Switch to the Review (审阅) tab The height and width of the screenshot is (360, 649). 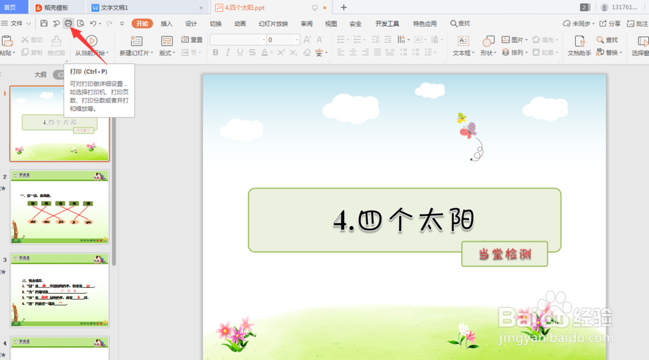coord(307,23)
